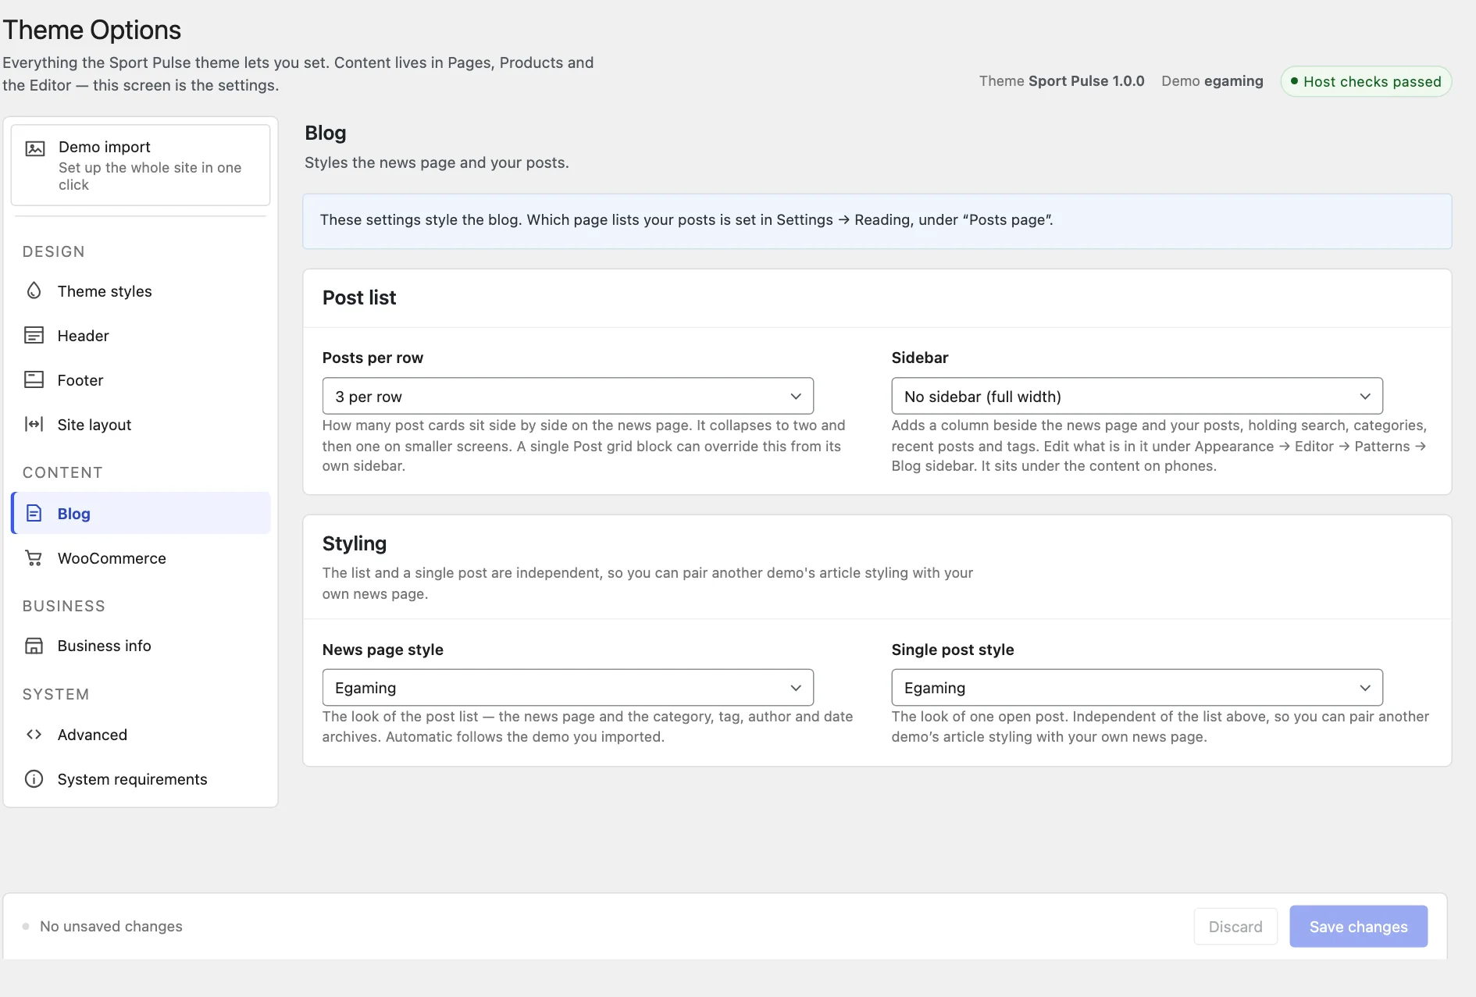Click the Footer layout icon
The image size is (1476, 997).
34,379
